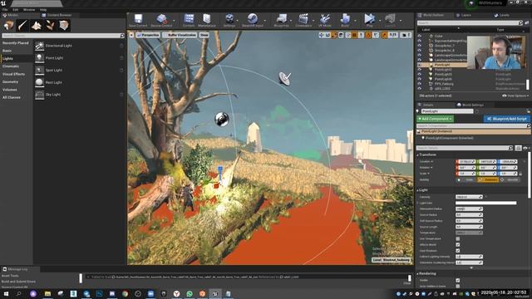
Task: Click the lock scale ratio icon
Action: coord(520,174)
